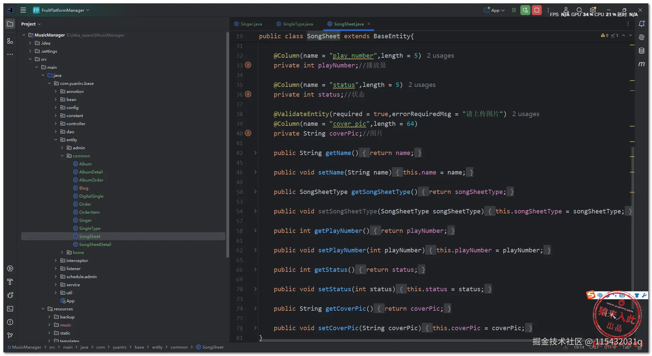Open the Git version control tool window
Viewport: 652px width, 356px height.
(x=10, y=336)
